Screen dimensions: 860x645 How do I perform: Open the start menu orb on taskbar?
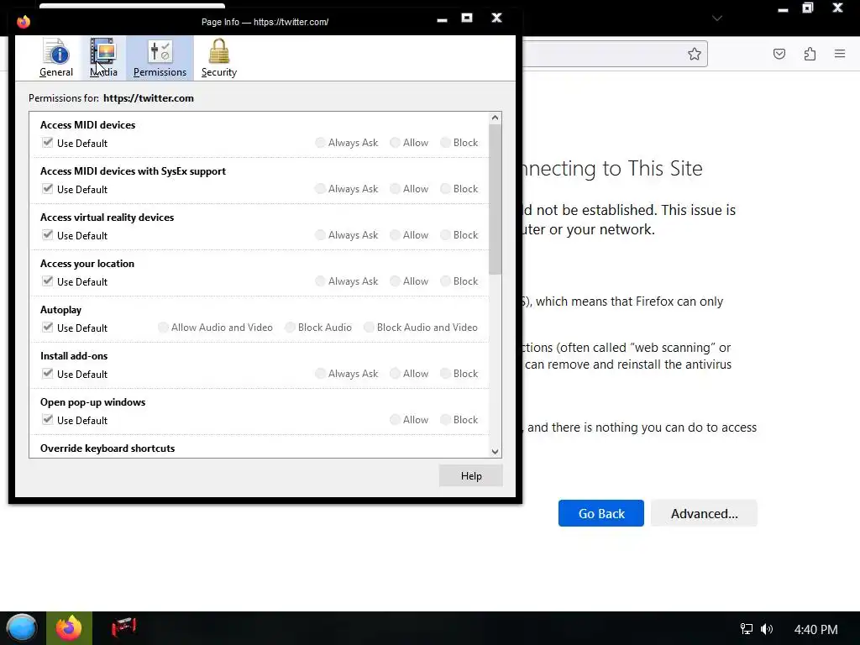[x=22, y=628]
